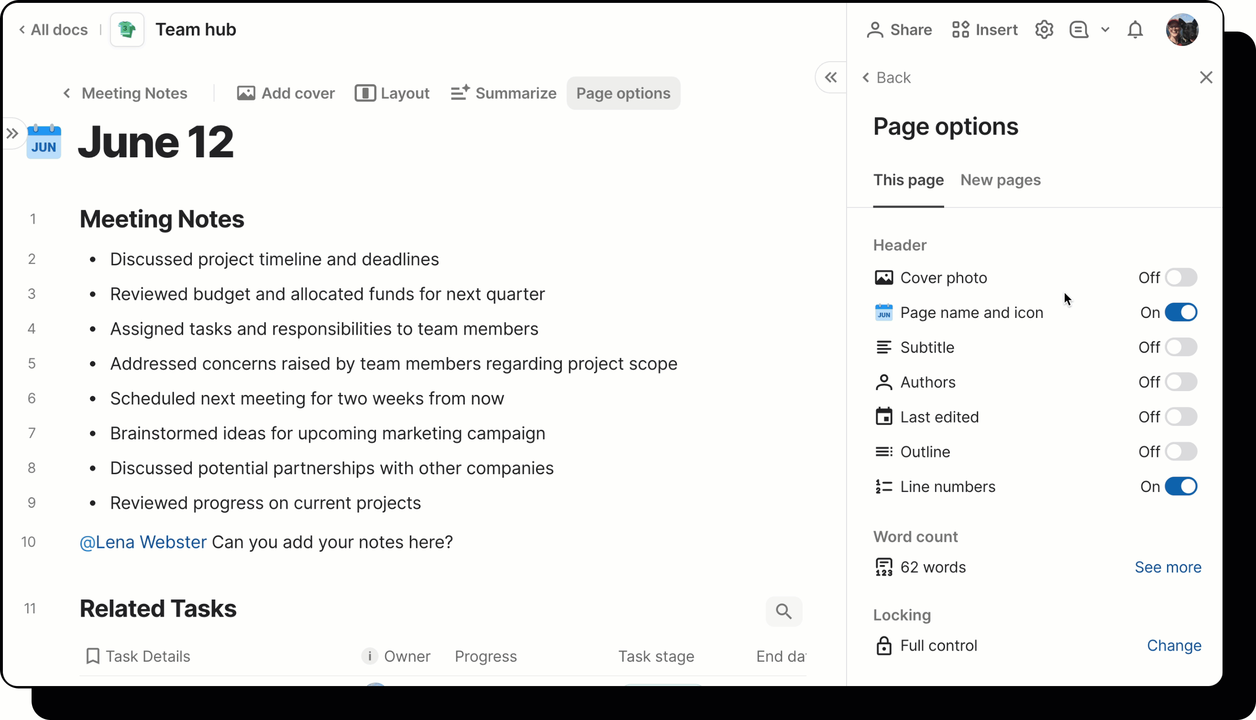Open the Team hub doc icon

tap(127, 30)
